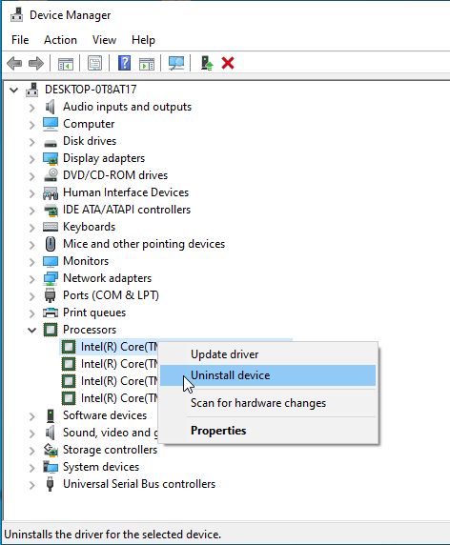Viewport: 450px width, 545px height.
Task: Choose Update driver from context menu
Action: click(x=268, y=354)
